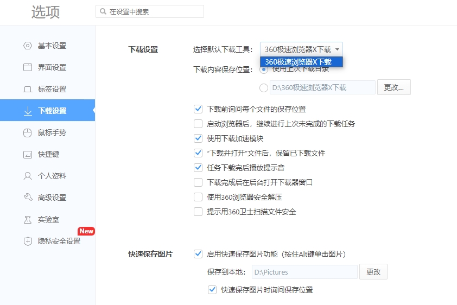Click 更改 button for picture folder
The width and height of the screenshot is (457, 305).
coord(373,272)
